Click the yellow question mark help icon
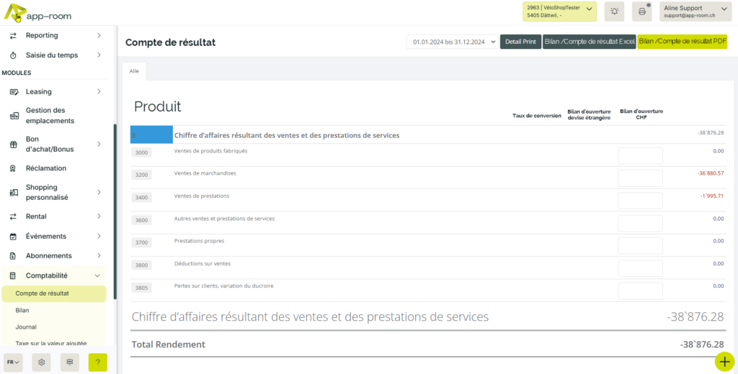The height and width of the screenshot is (374, 738). (97, 362)
